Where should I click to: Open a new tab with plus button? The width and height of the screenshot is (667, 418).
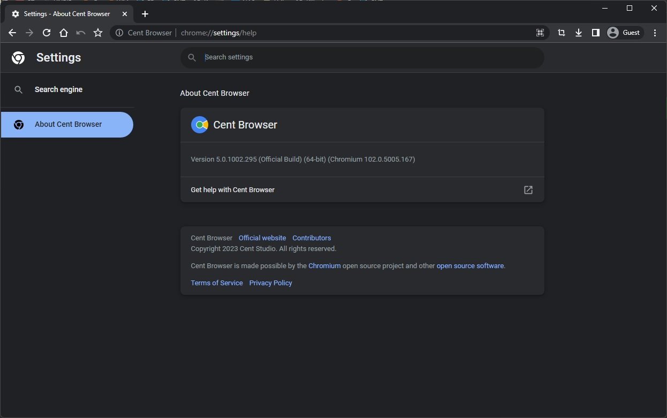145,14
